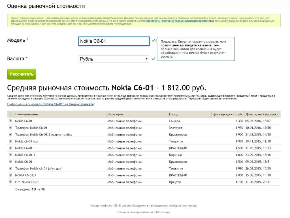
Task: Click the name Телефон Nokia C6-01.3 только трубка
Action: (44, 135)
